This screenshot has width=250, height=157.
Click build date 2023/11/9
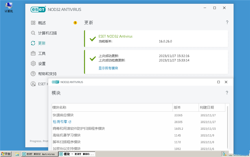point(207,135)
